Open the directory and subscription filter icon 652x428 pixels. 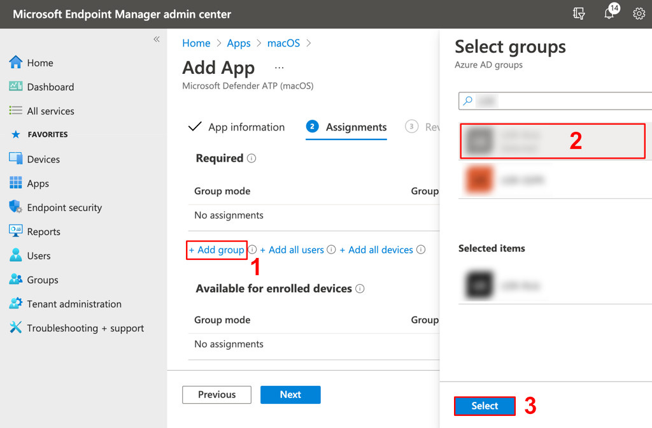578,14
